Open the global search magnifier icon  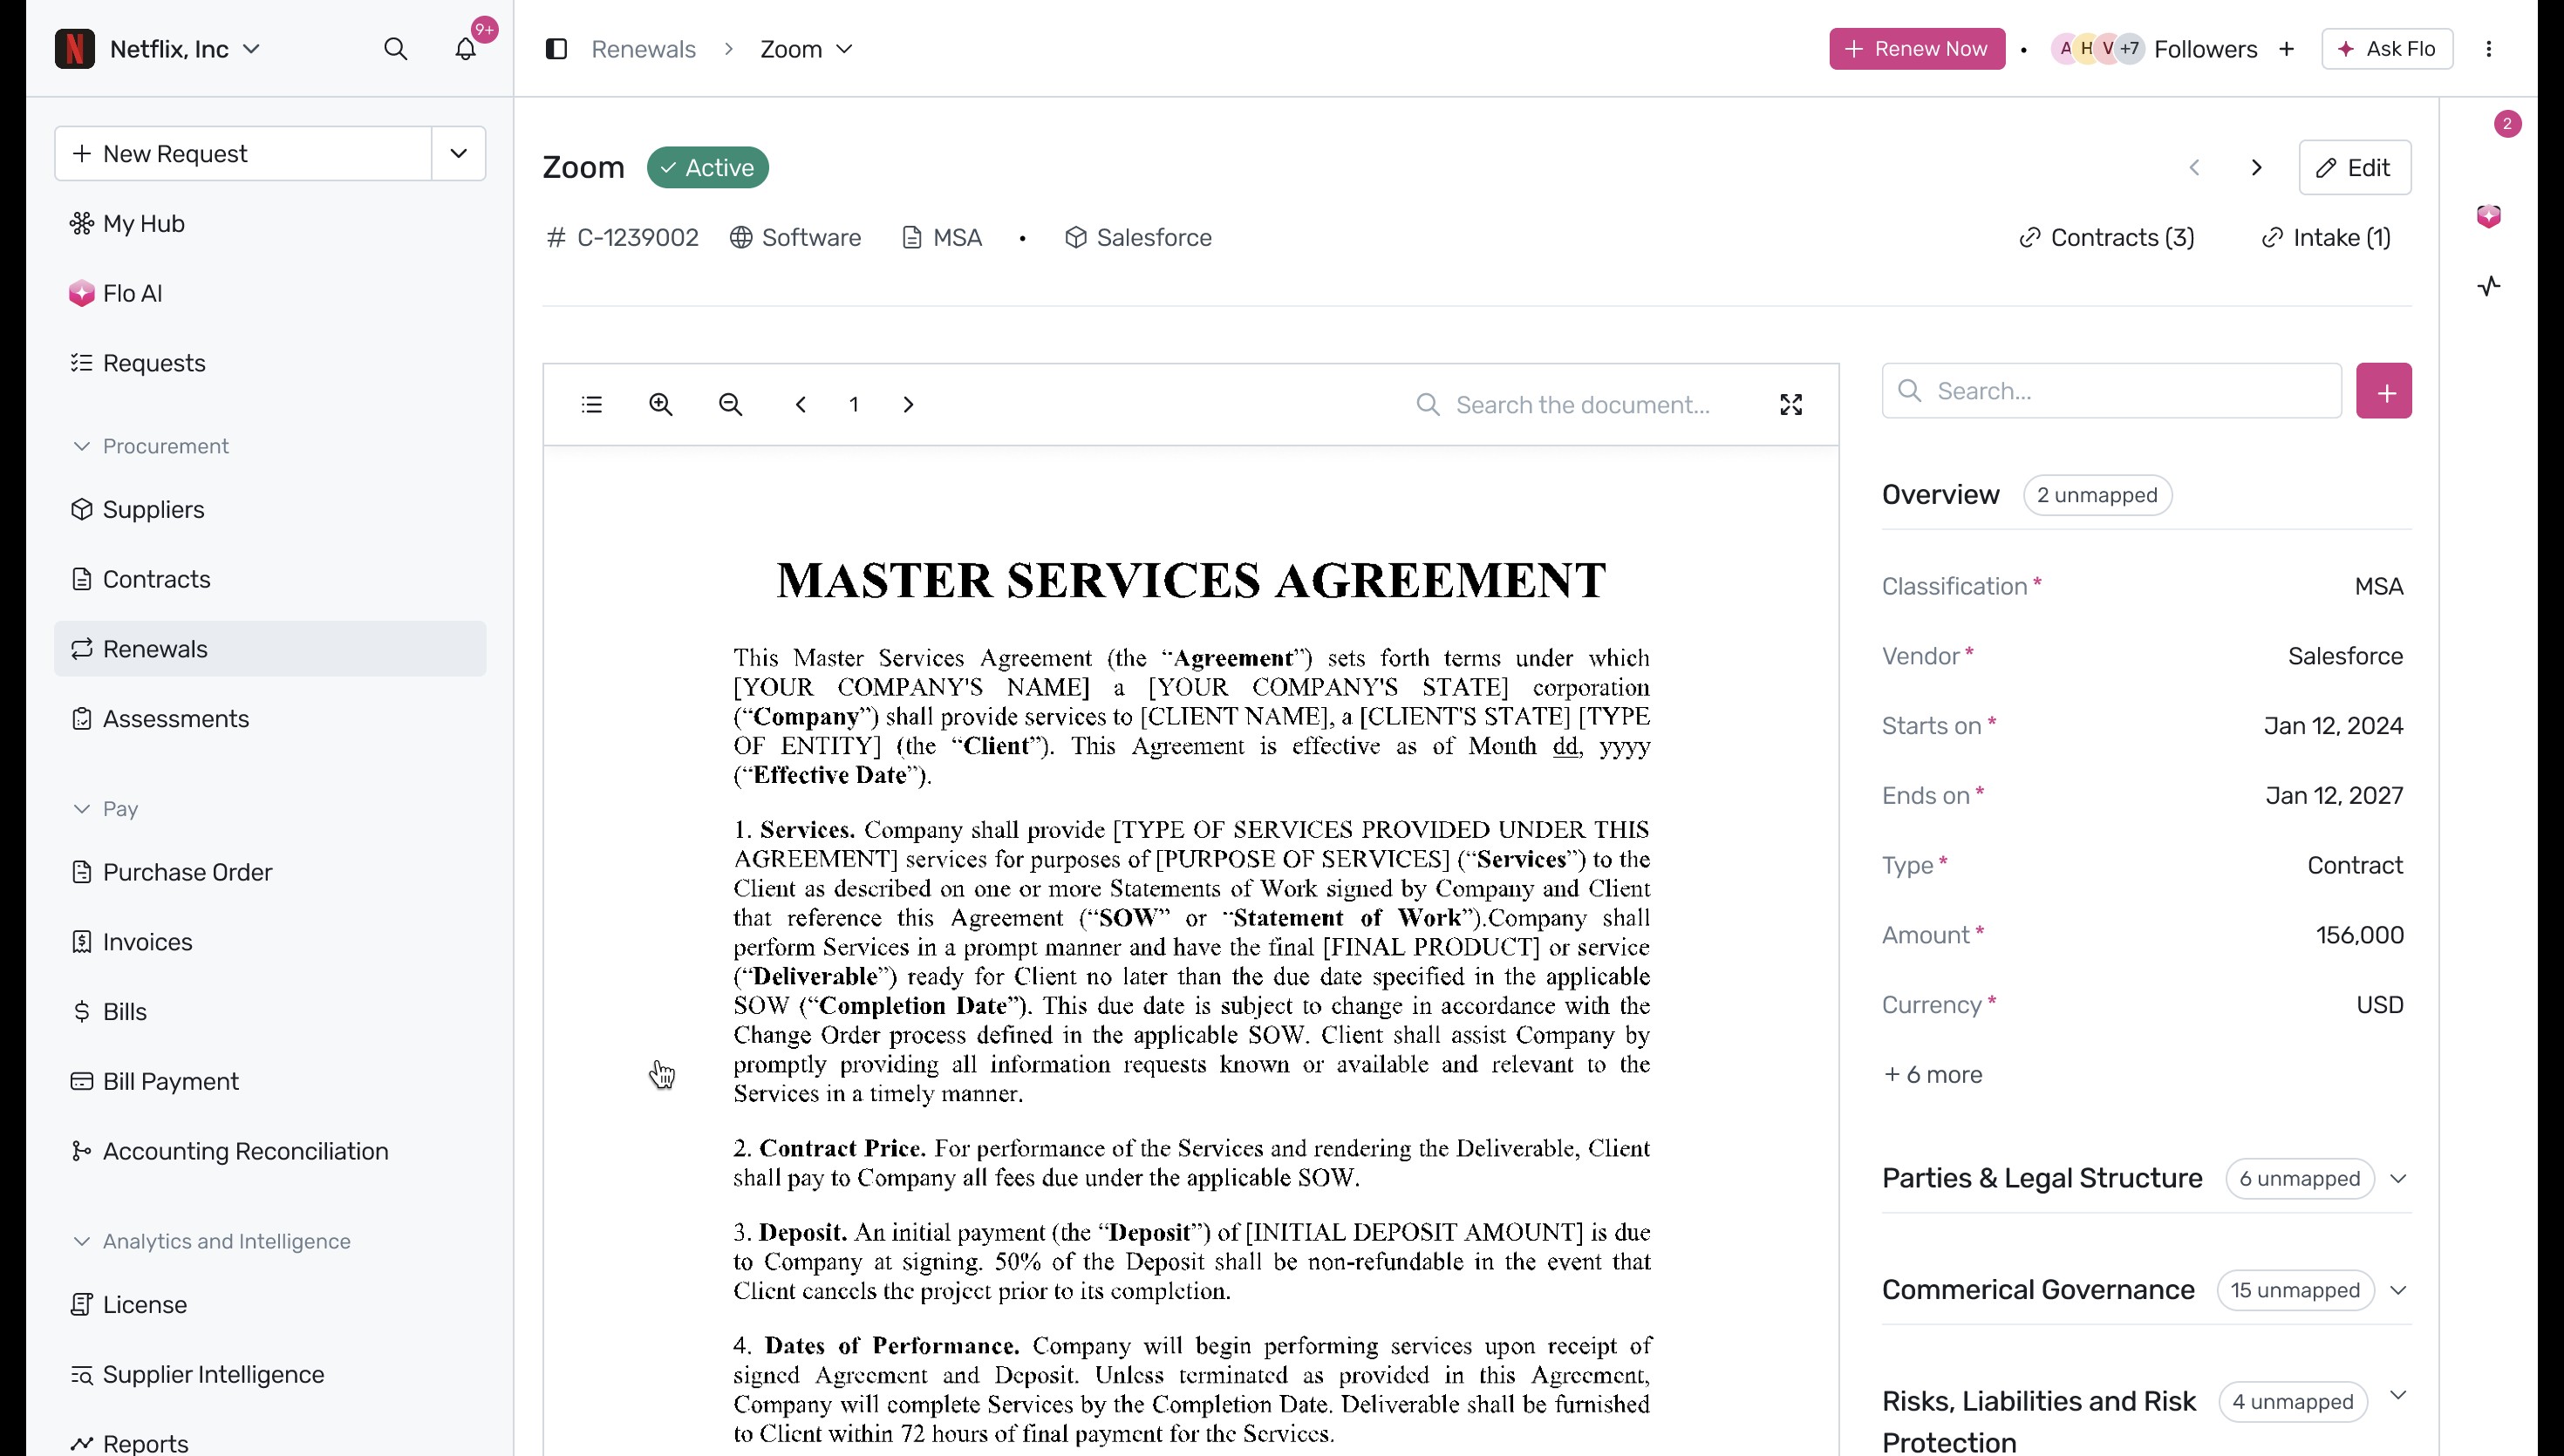point(396,49)
